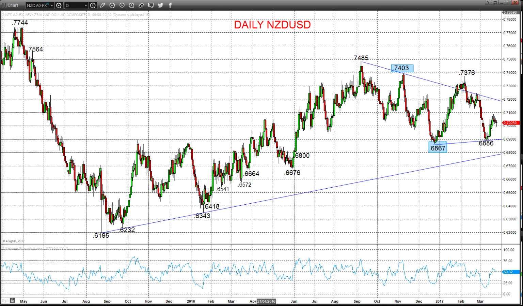Click the Chart window title label
The image size is (523, 306).
click(13, 5)
